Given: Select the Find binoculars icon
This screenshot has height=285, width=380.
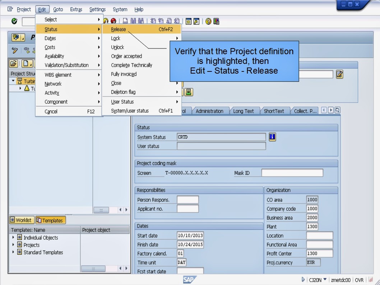Looking at the screenshot, I should (x=133, y=22).
